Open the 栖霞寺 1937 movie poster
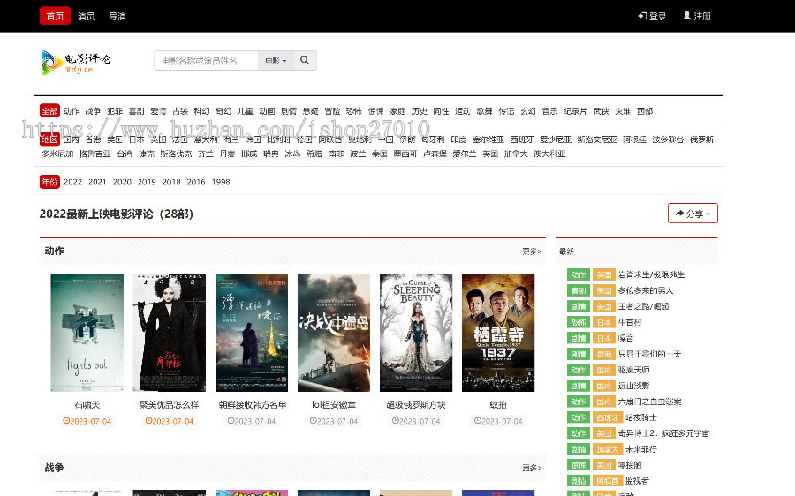The height and width of the screenshot is (496, 795). (498, 333)
